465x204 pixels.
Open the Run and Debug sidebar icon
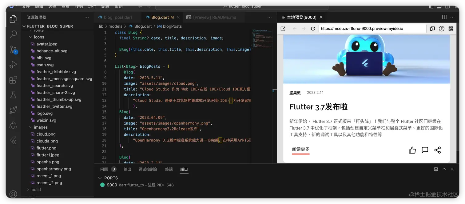(13, 64)
